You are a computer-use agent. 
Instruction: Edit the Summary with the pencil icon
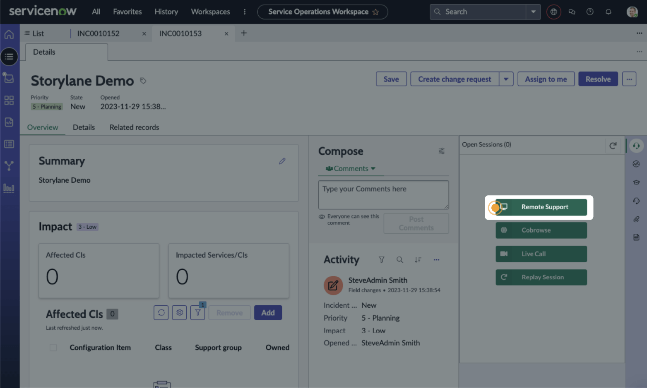282,161
